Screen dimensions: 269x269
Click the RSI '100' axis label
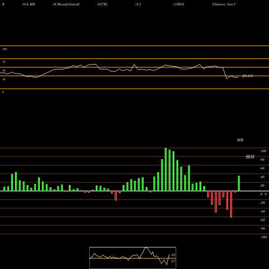4,49
